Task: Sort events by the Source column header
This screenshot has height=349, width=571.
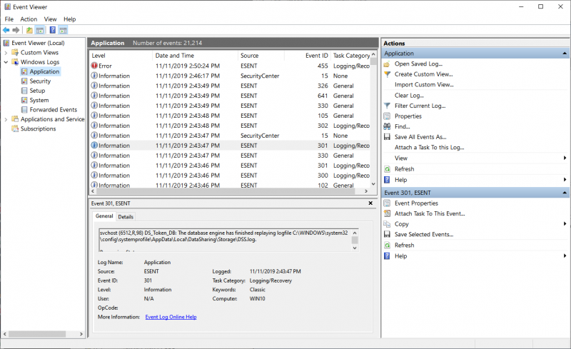Action: coord(261,56)
